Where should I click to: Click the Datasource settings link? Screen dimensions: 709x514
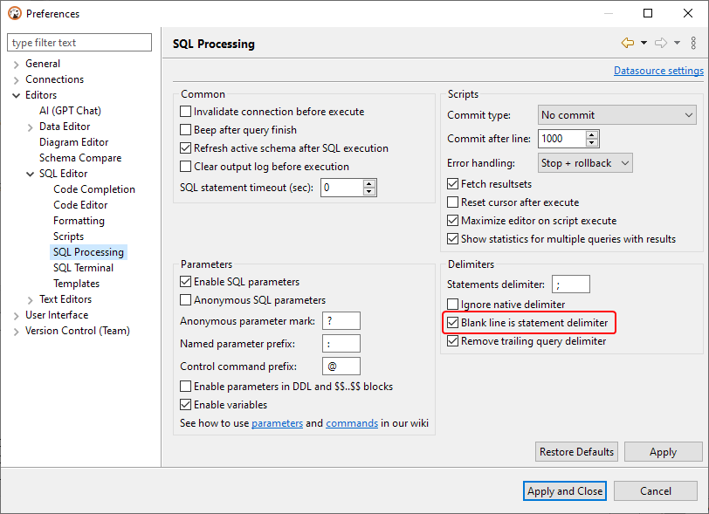(x=658, y=70)
